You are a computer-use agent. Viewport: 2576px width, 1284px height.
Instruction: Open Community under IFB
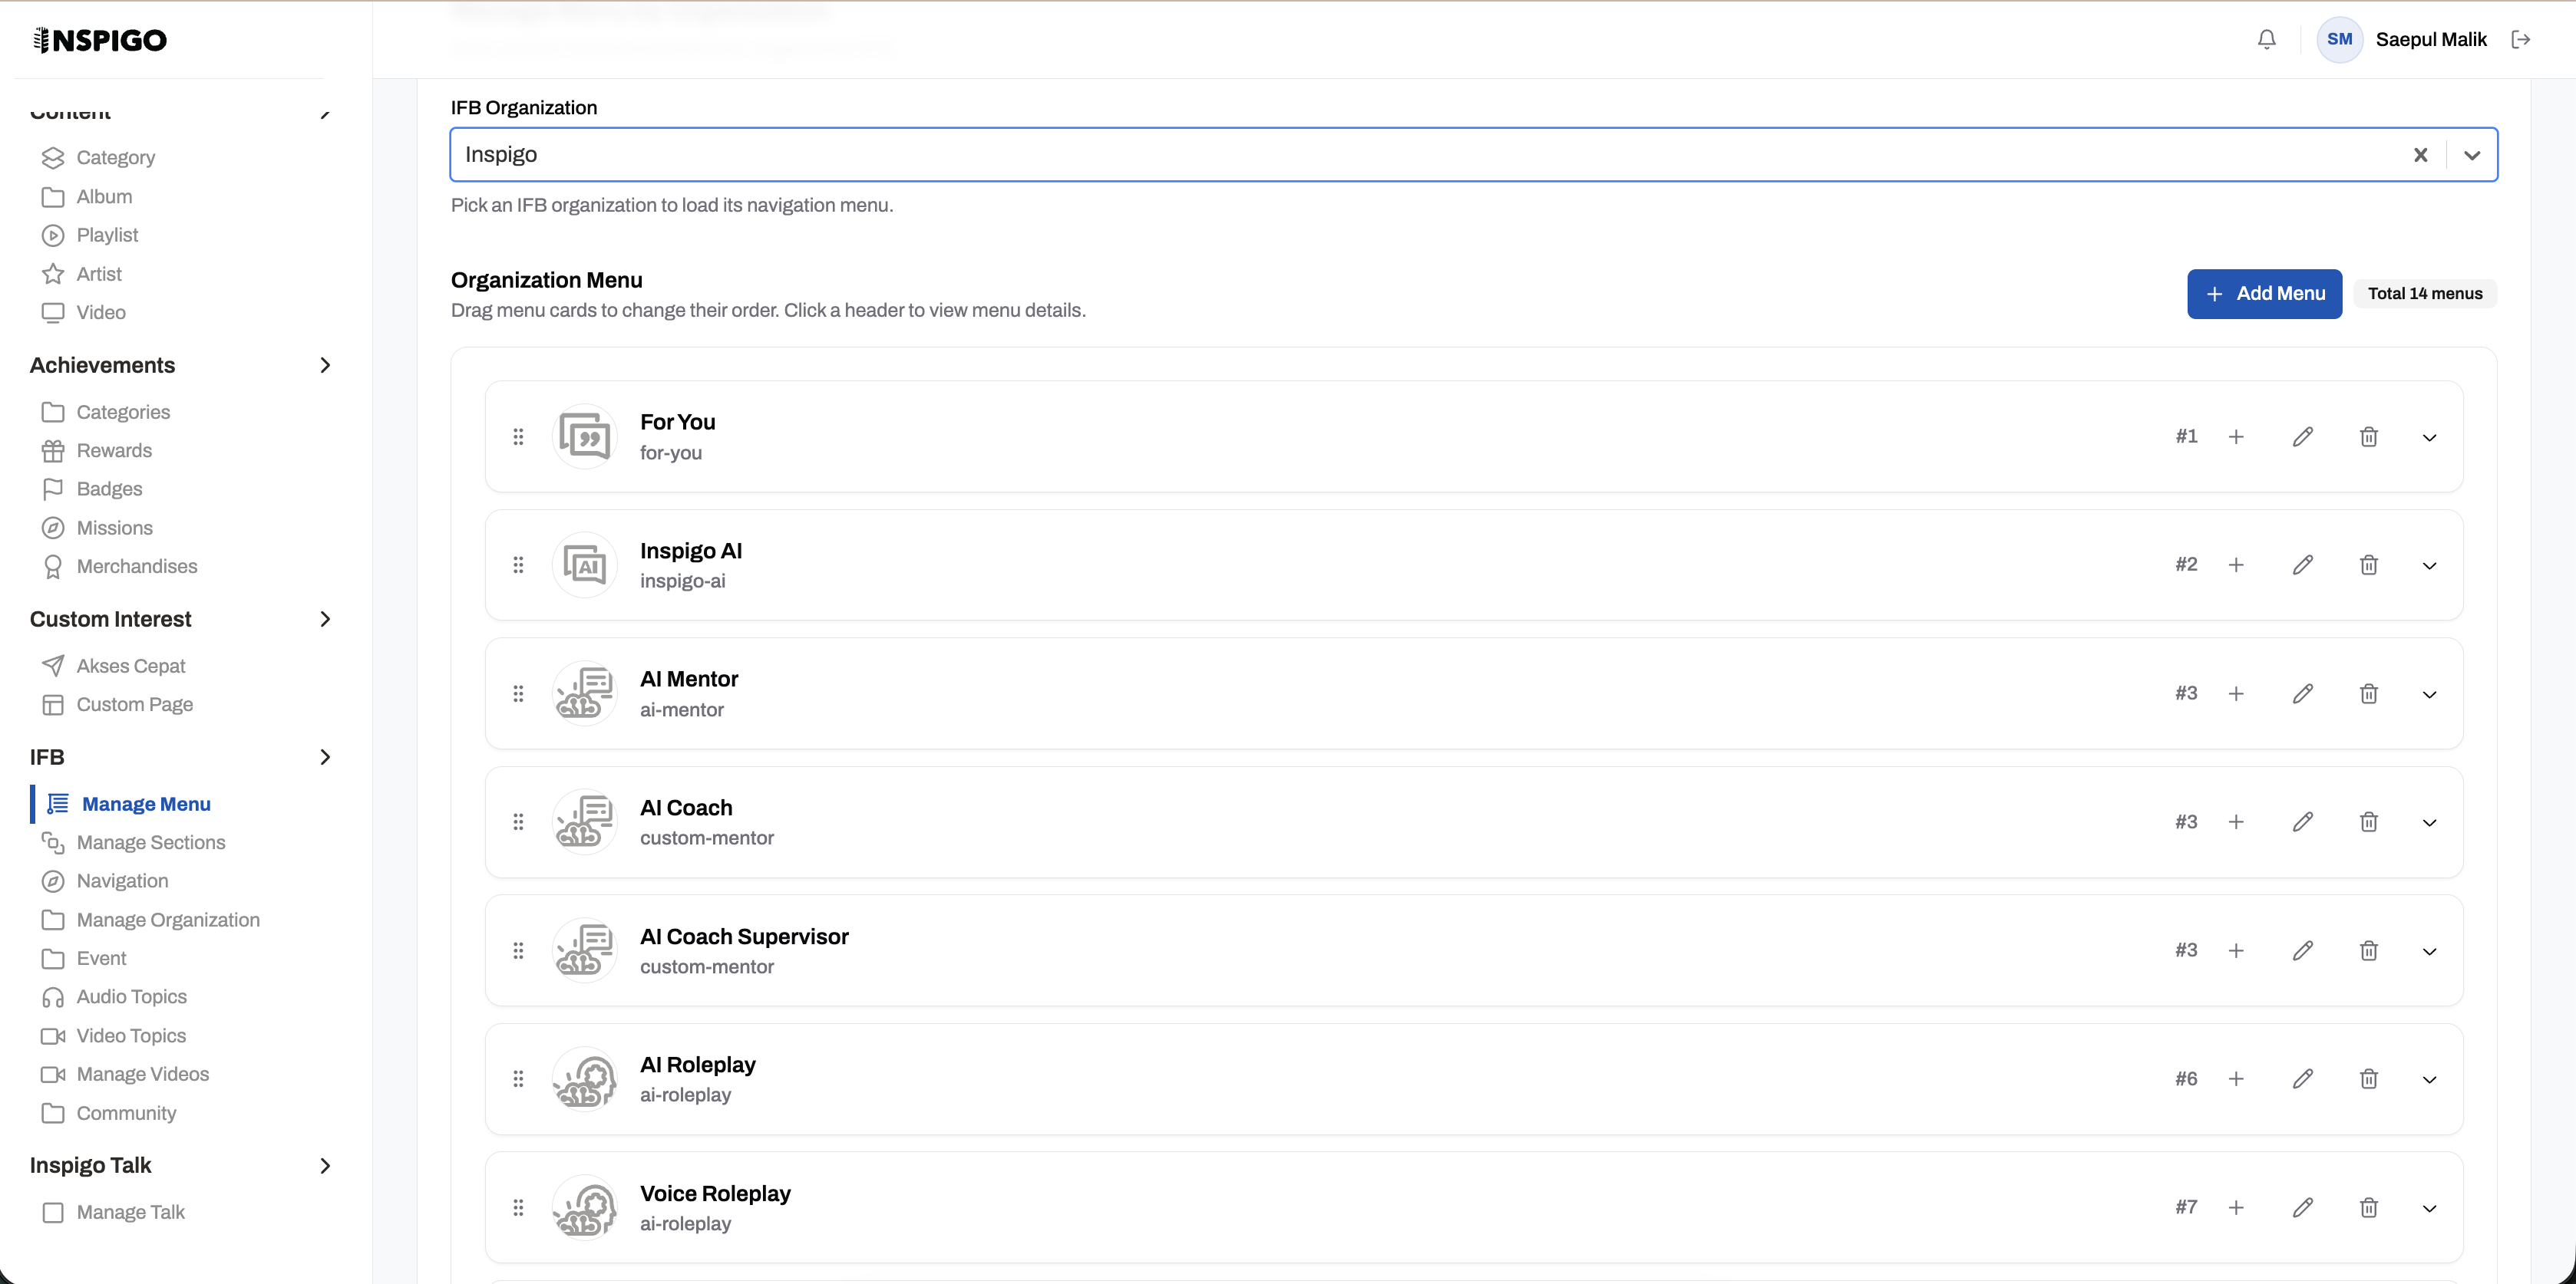pos(108,1114)
